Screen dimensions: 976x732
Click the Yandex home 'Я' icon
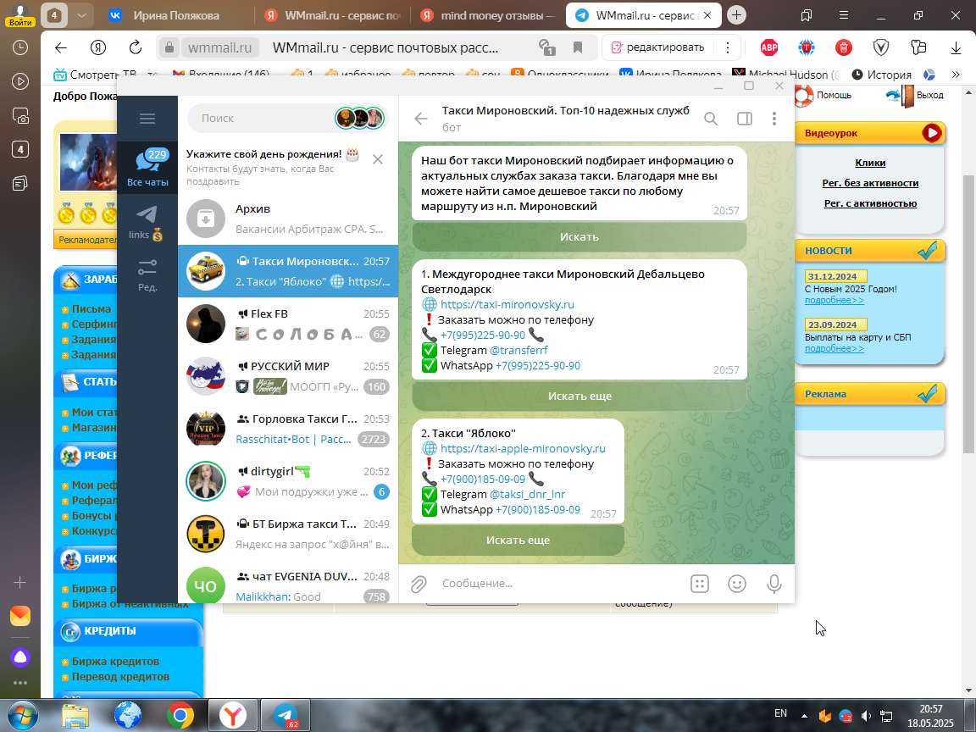(x=97, y=47)
